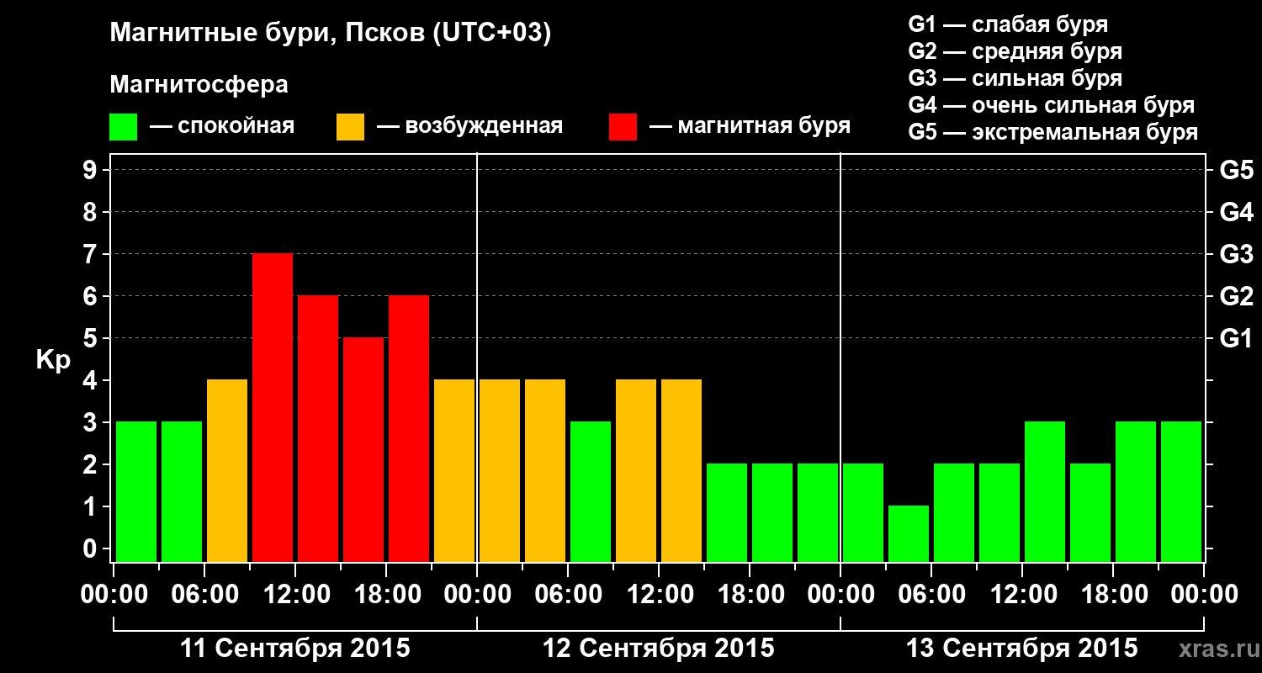The image size is (1262, 673).
Task: Click the orange 'возбужденная' legend swatch
Action: 350,127
